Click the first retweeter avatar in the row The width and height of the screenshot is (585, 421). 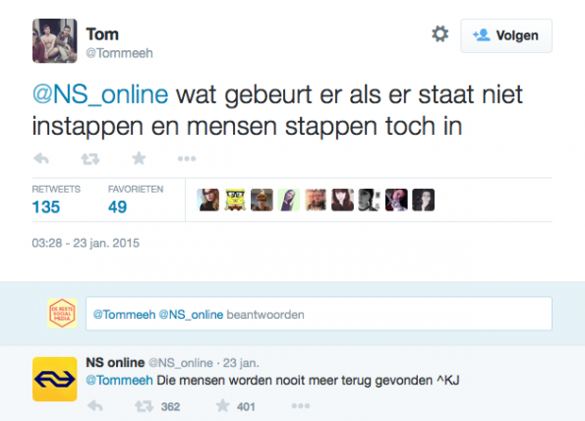(x=207, y=200)
